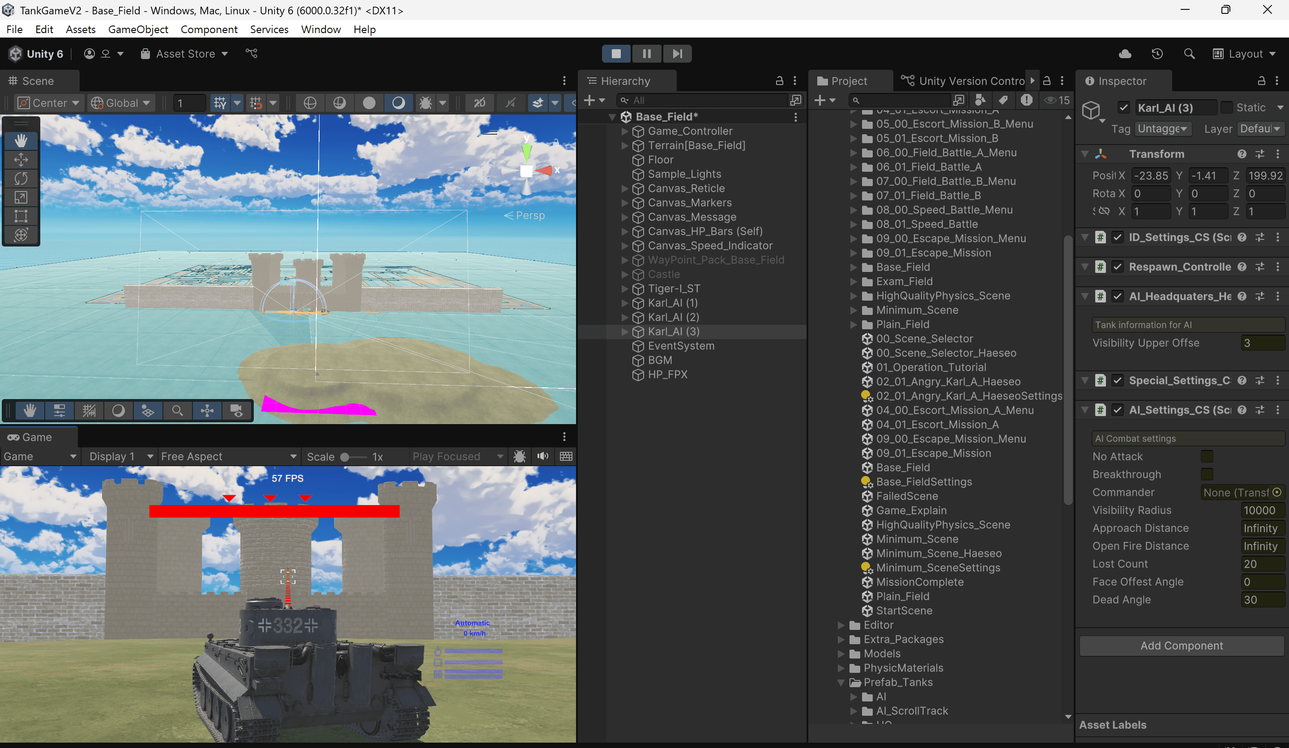Select the Rotate tool in Scene view

pos(21,178)
